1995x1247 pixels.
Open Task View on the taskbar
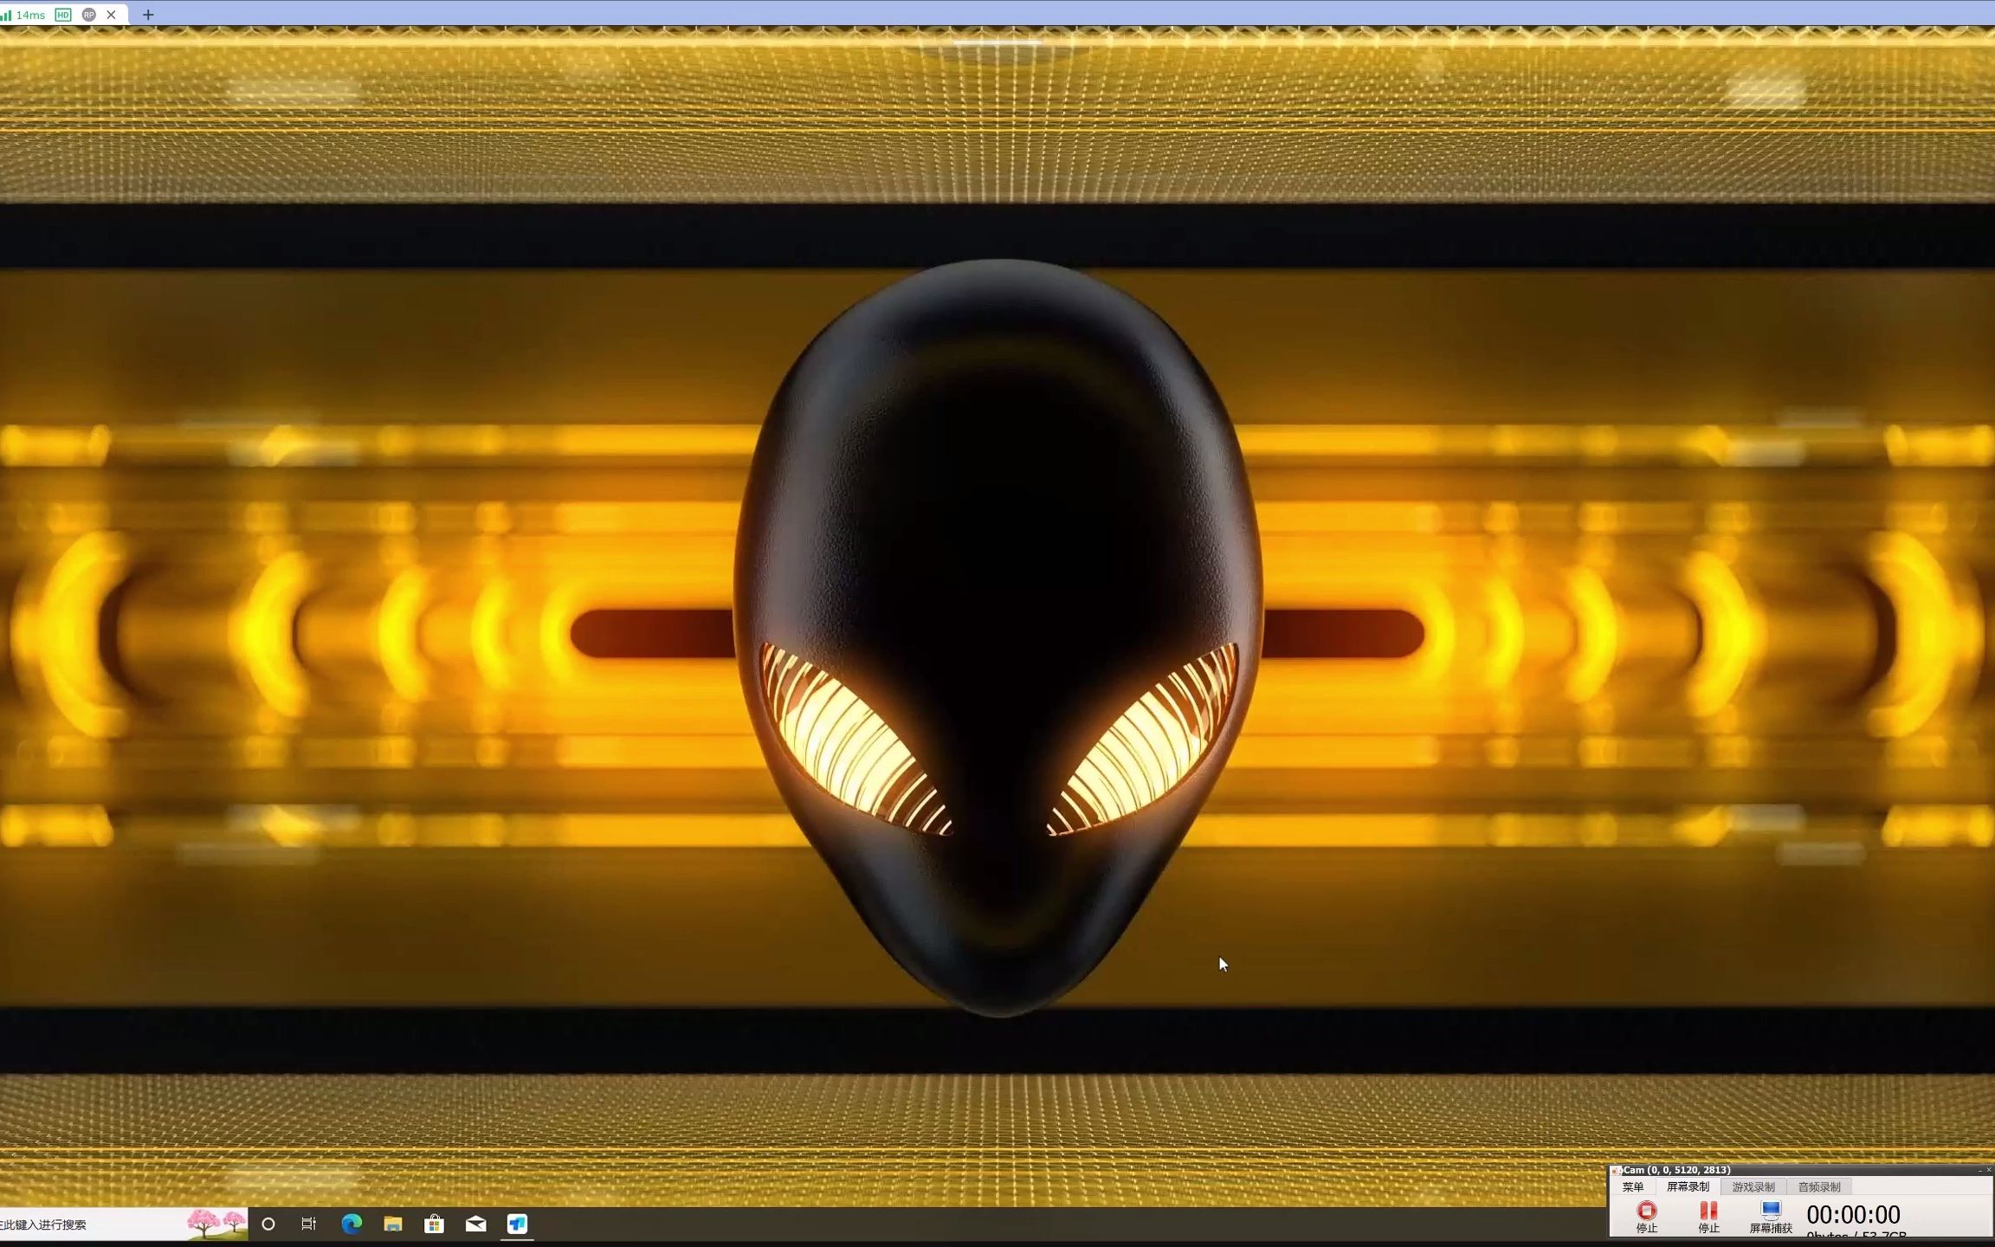click(x=309, y=1224)
